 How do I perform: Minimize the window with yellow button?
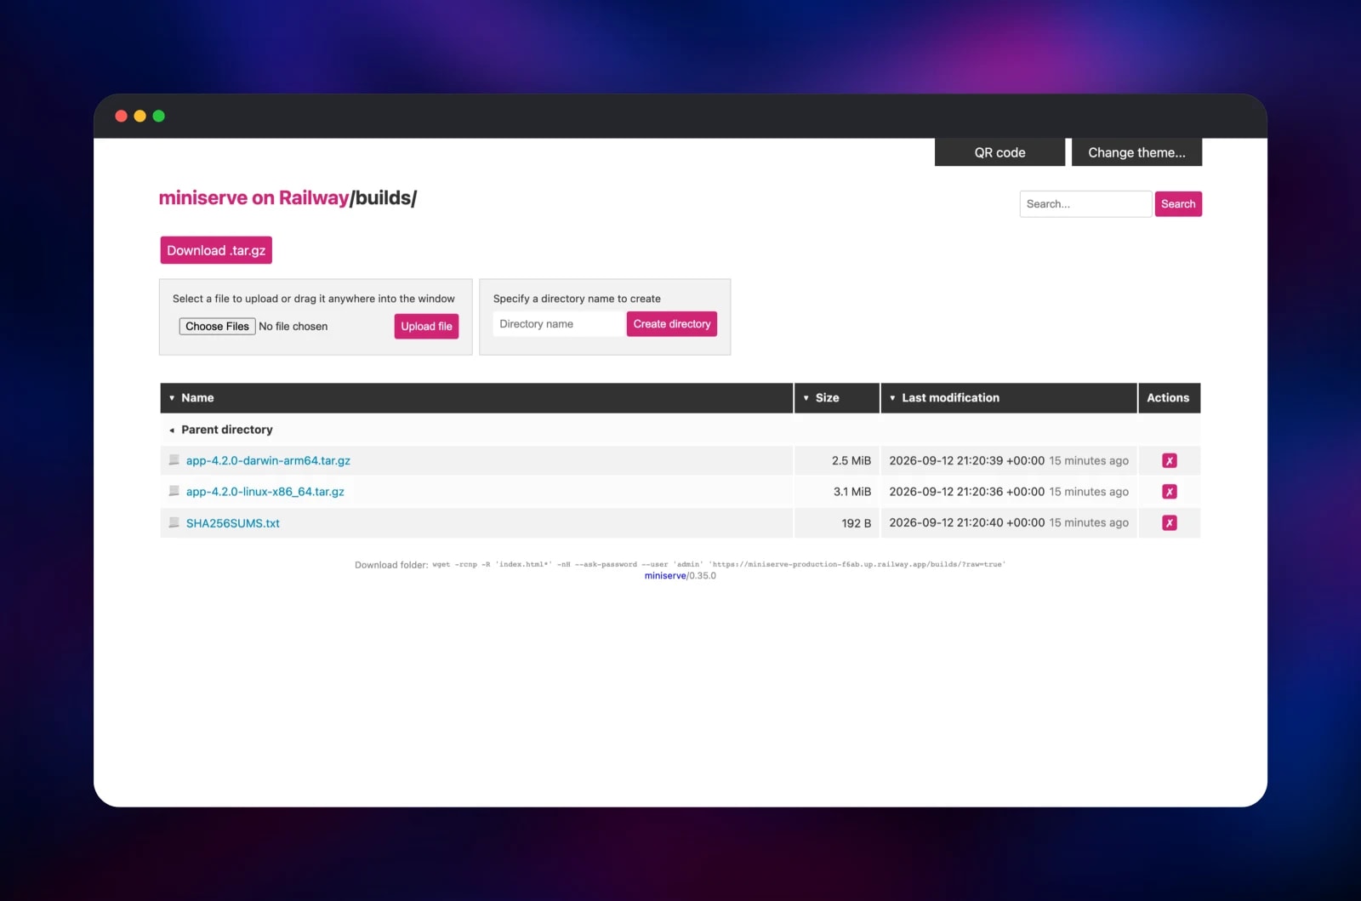coord(140,116)
